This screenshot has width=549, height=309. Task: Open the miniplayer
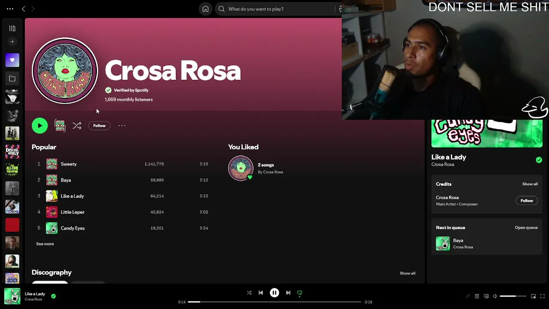click(x=533, y=296)
